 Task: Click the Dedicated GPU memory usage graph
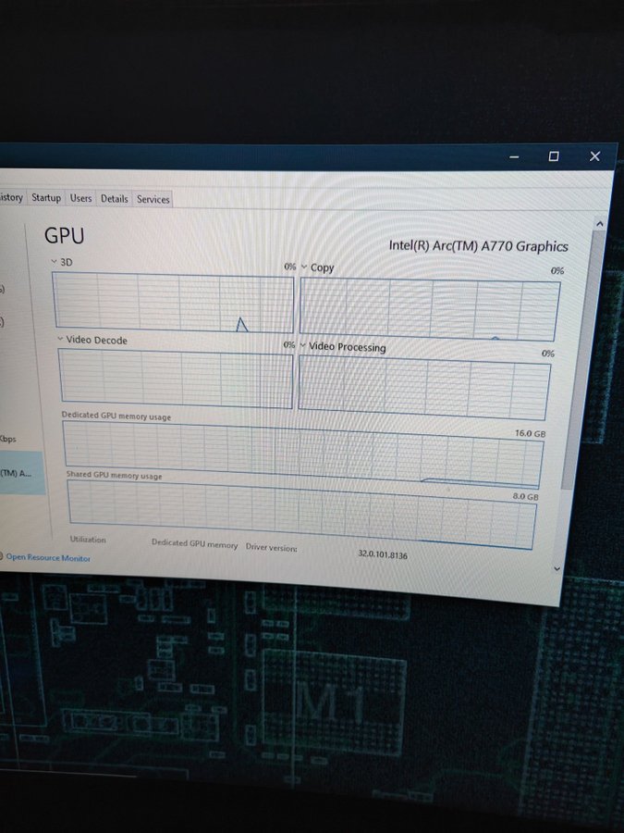(302, 454)
